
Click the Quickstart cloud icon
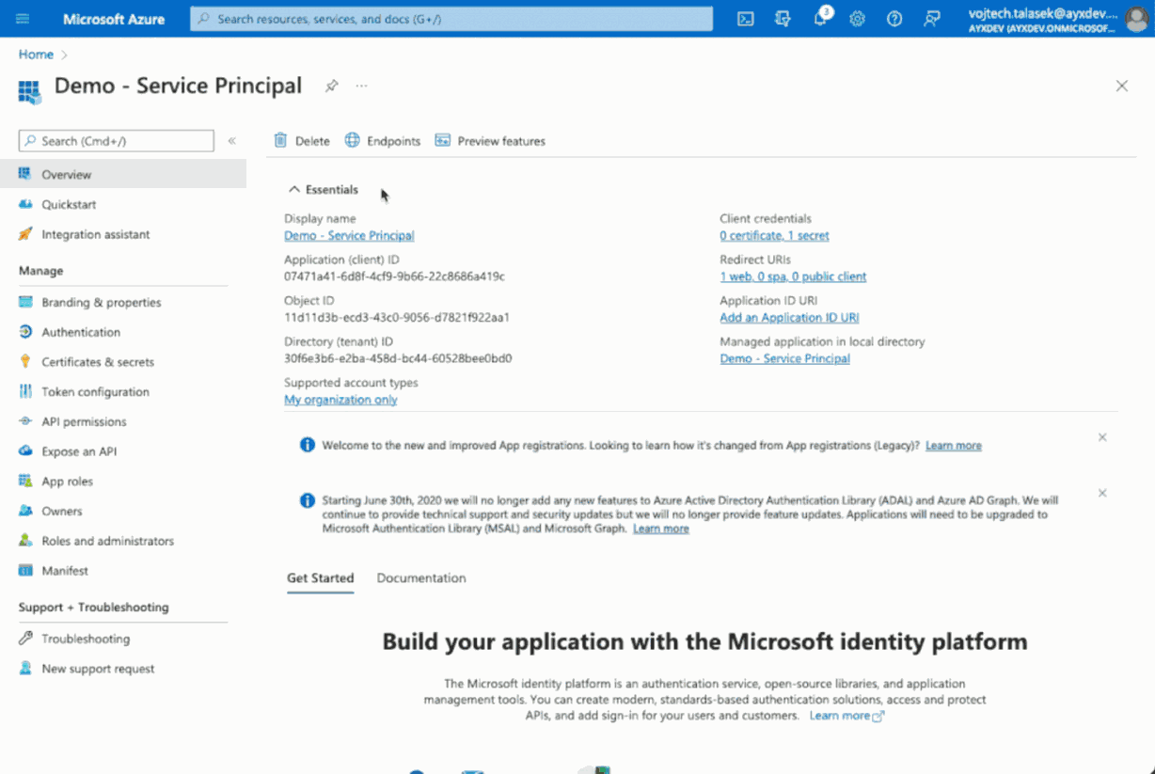25,204
